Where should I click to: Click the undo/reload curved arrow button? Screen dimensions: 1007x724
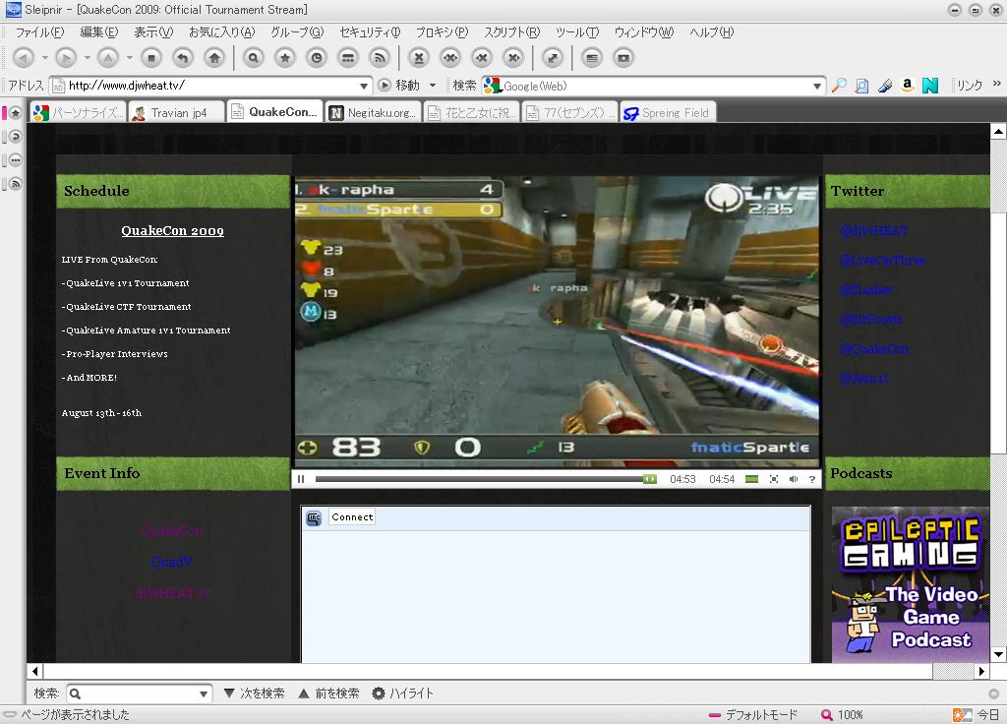183,58
